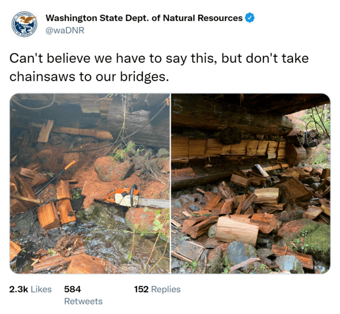340x314 pixels.
Task: Click the word Retweets under 584
Action: point(83,301)
